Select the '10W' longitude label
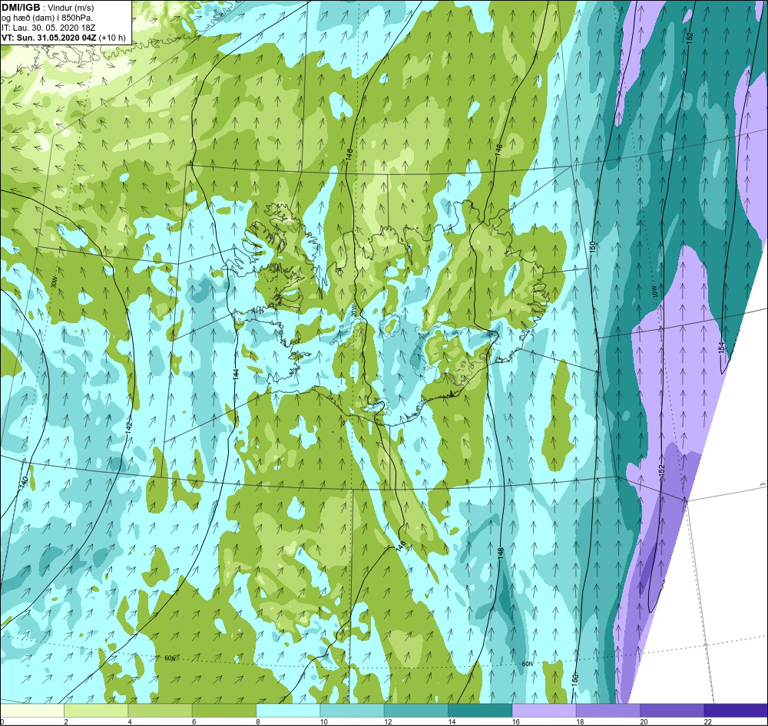 654,292
